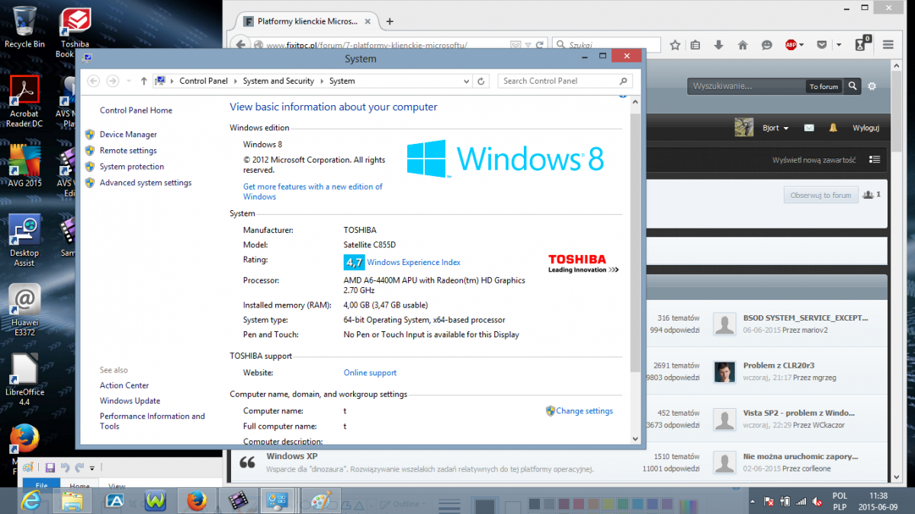The height and width of the screenshot is (514, 915).
Task: Go to Control Panel Home
Action: [x=136, y=110]
